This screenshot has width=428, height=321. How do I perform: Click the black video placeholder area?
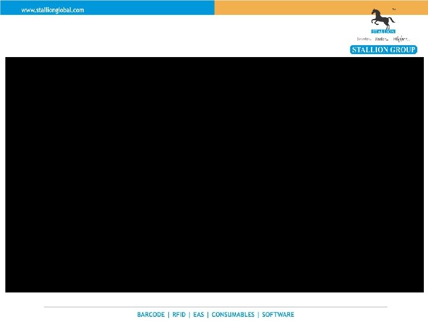point(215,175)
